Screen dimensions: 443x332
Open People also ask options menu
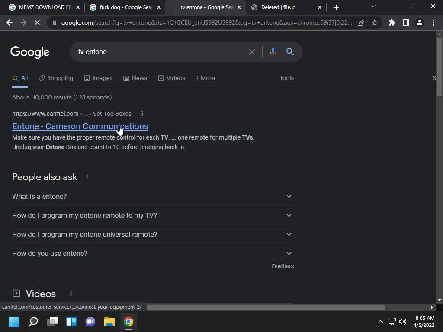(x=87, y=177)
